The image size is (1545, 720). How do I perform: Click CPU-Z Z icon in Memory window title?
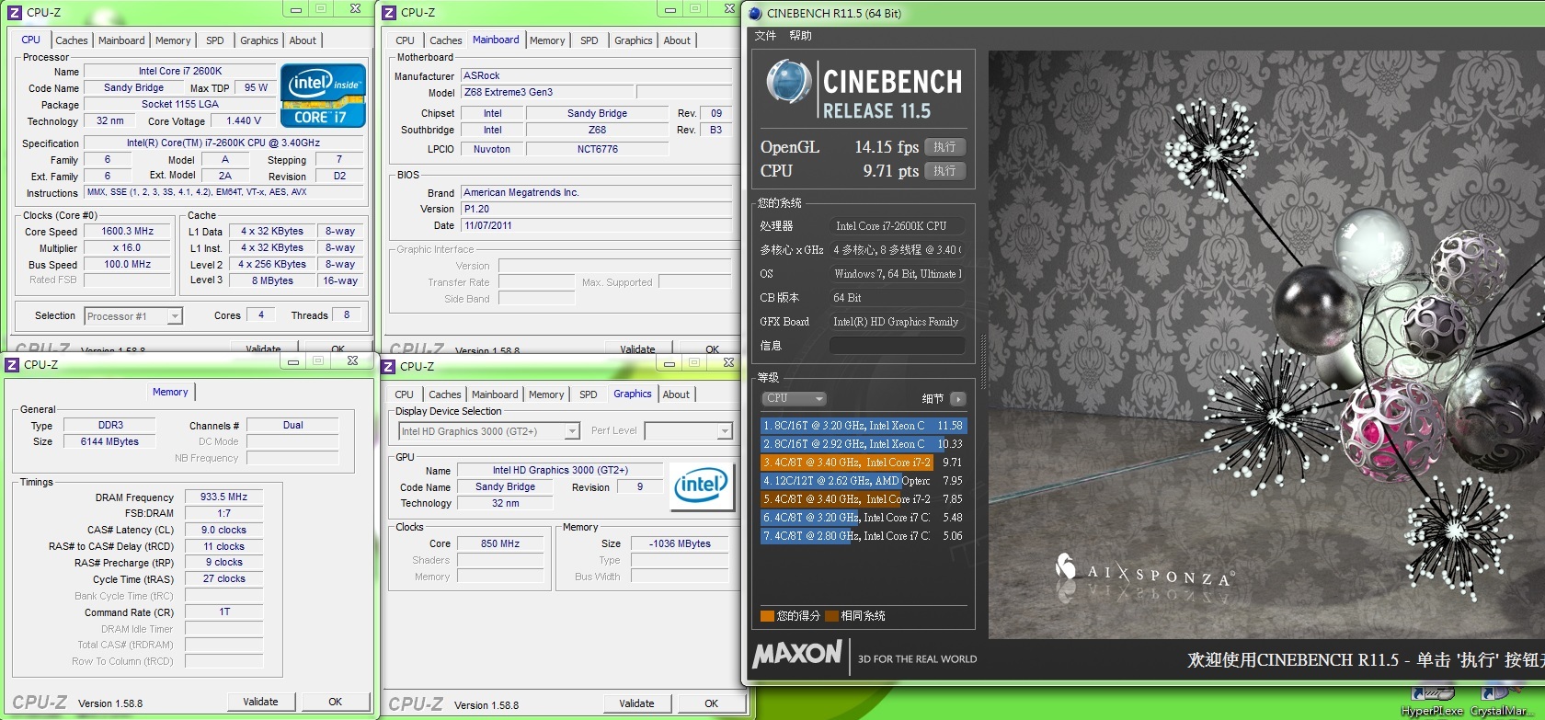click(x=12, y=364)
